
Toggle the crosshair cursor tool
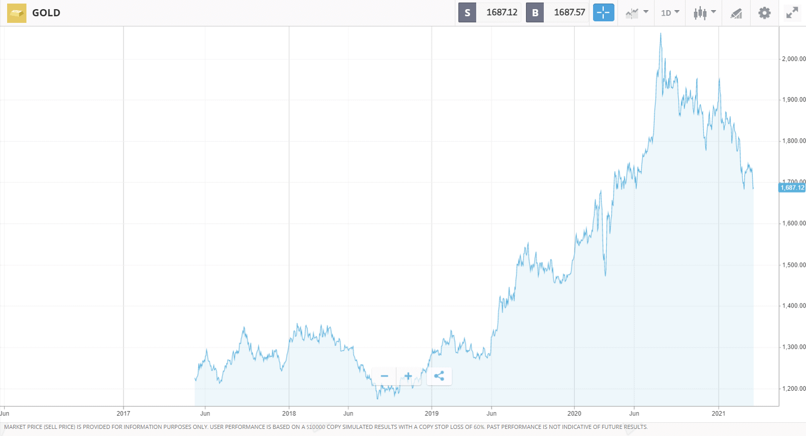604,13
